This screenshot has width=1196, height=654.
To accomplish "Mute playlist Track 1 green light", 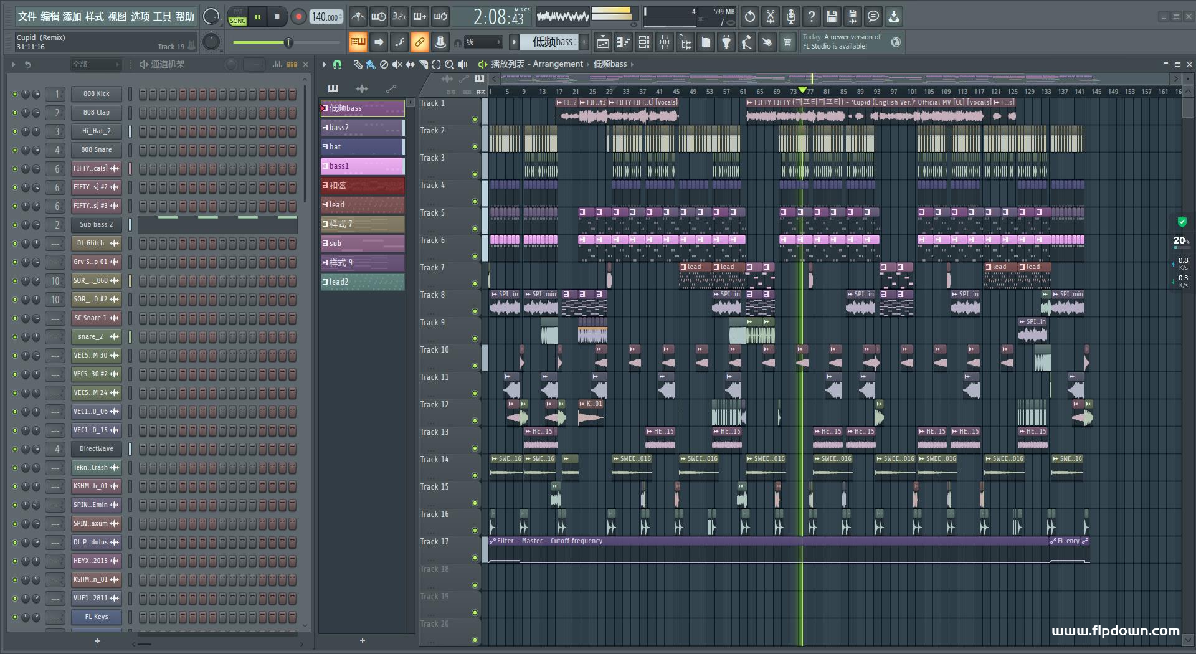I will point(475,119).
